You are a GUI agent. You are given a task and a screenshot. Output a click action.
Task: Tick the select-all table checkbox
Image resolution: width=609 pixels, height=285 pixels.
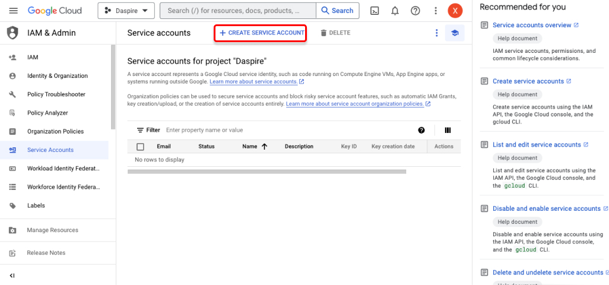tap(141, 147)
